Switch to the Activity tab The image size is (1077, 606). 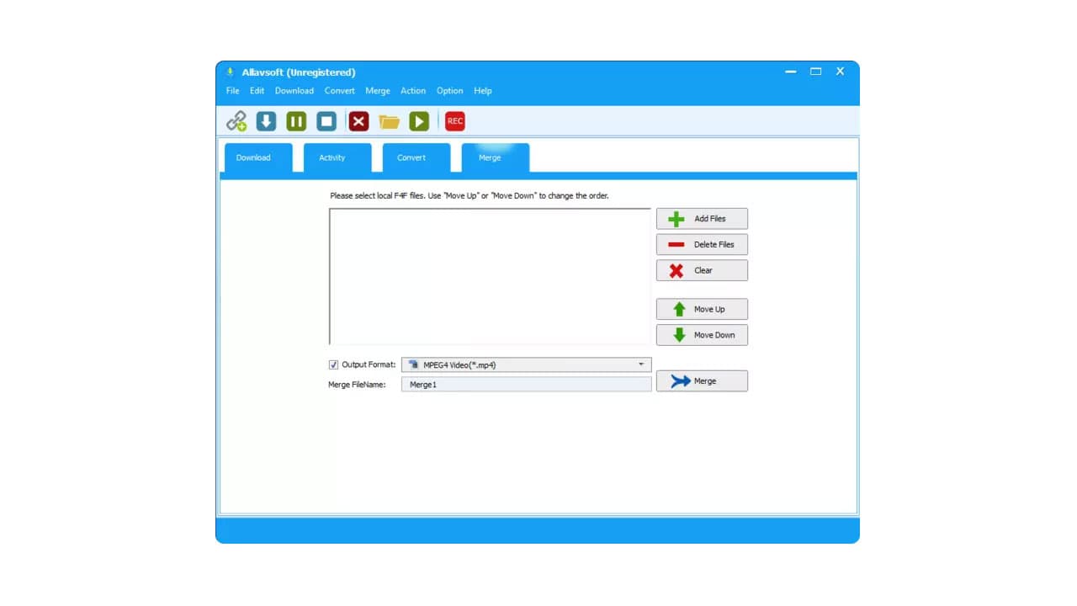(332, 157)
